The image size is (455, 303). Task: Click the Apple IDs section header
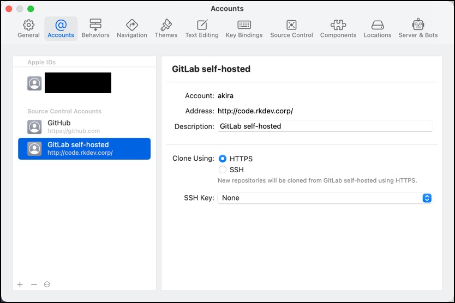(41, 62)
